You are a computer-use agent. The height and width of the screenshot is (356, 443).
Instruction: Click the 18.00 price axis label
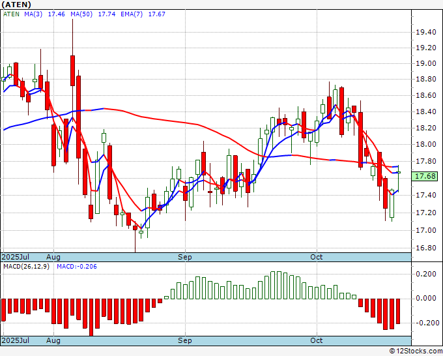click(426, 144)
